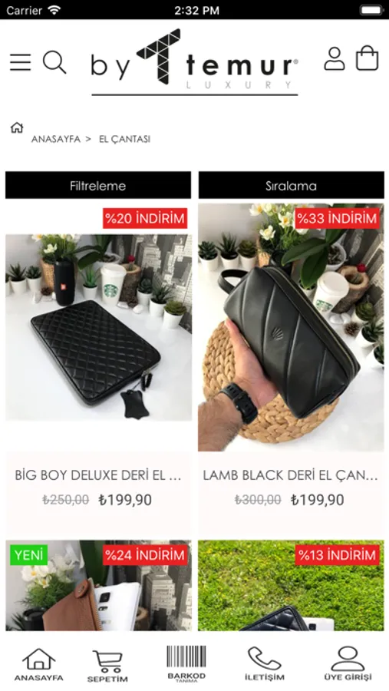Tap the home icon in breadcrumb
The width and height of the screenshot is (389, 691).
17,127
